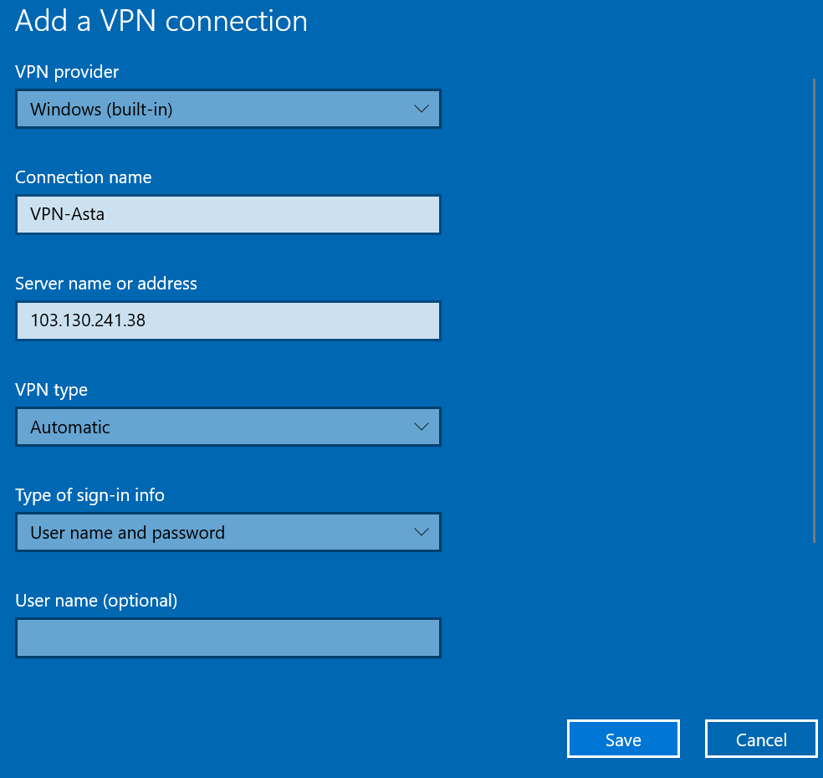This screenshot has height=778, width=823.
Task: Click the 'User name (optional)' label
Action: pos(96,601)
